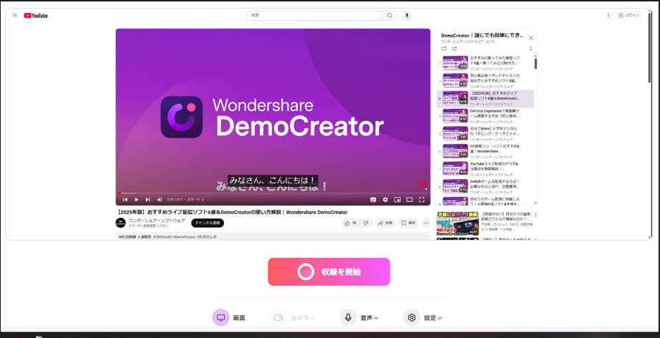Enter fullscreen in the video player
This screenshot has height=338, width=660.
click(422, 200)
